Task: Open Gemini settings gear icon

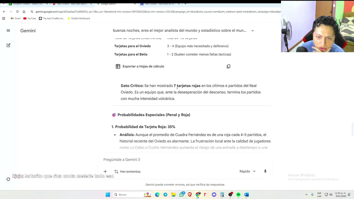Action: point(8,179)
